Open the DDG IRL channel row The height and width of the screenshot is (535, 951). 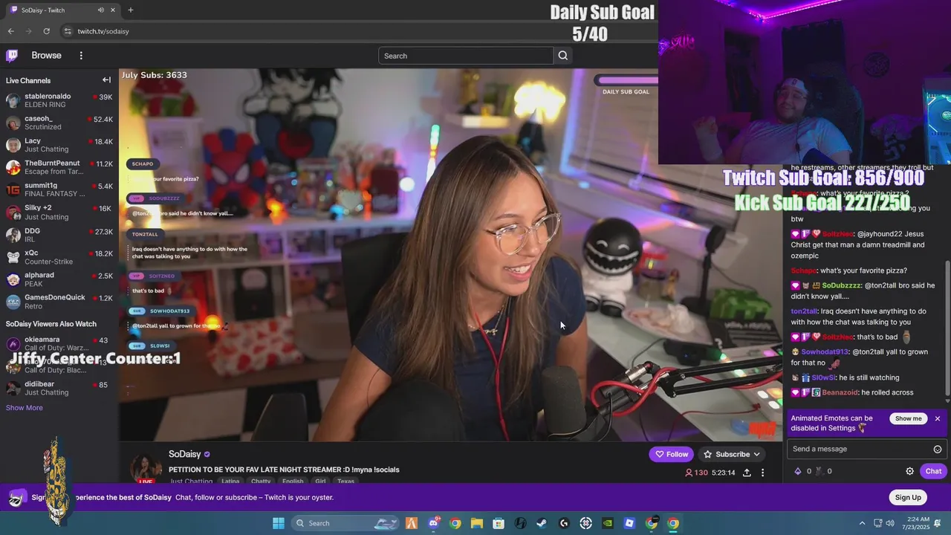pyautogui.click(x=59, y=235)
